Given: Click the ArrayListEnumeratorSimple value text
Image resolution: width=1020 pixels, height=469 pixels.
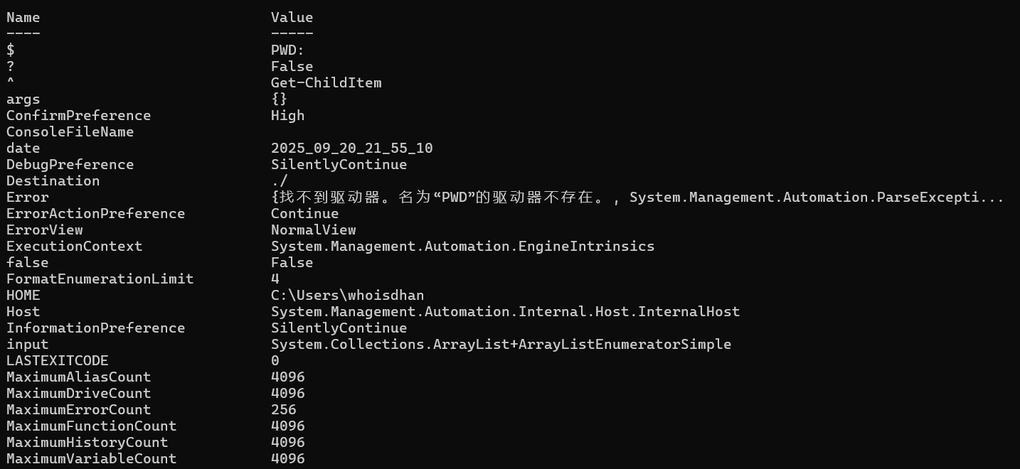Looking at the screenshot, I should pyautogui.click(x=501, y=344).
